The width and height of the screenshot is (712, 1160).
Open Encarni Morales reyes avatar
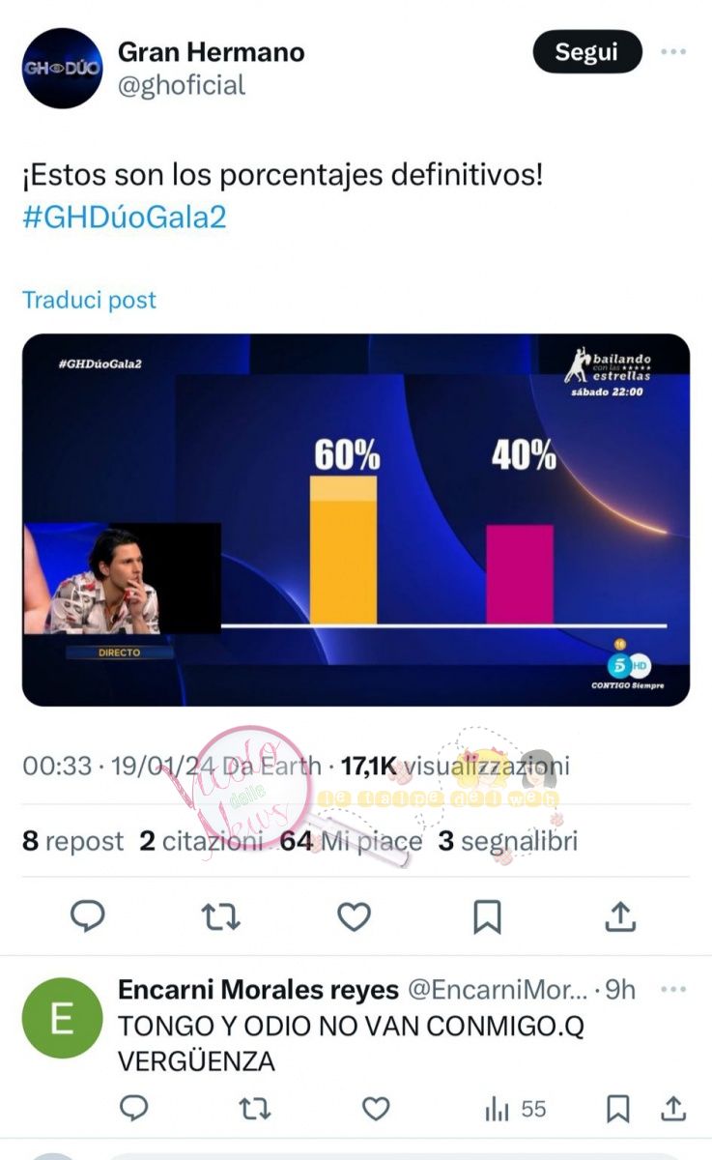click(62, 1018)
